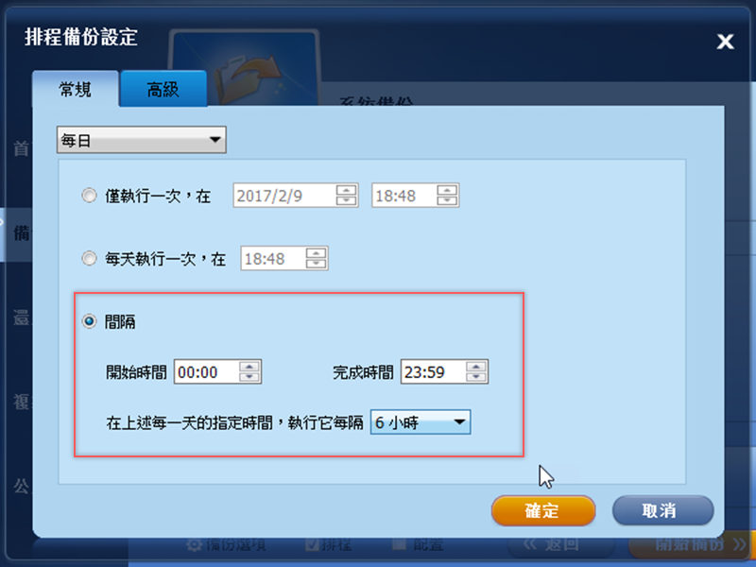
Task: Open the 6 小時 interval dropdown
Action: pos(421,422)
